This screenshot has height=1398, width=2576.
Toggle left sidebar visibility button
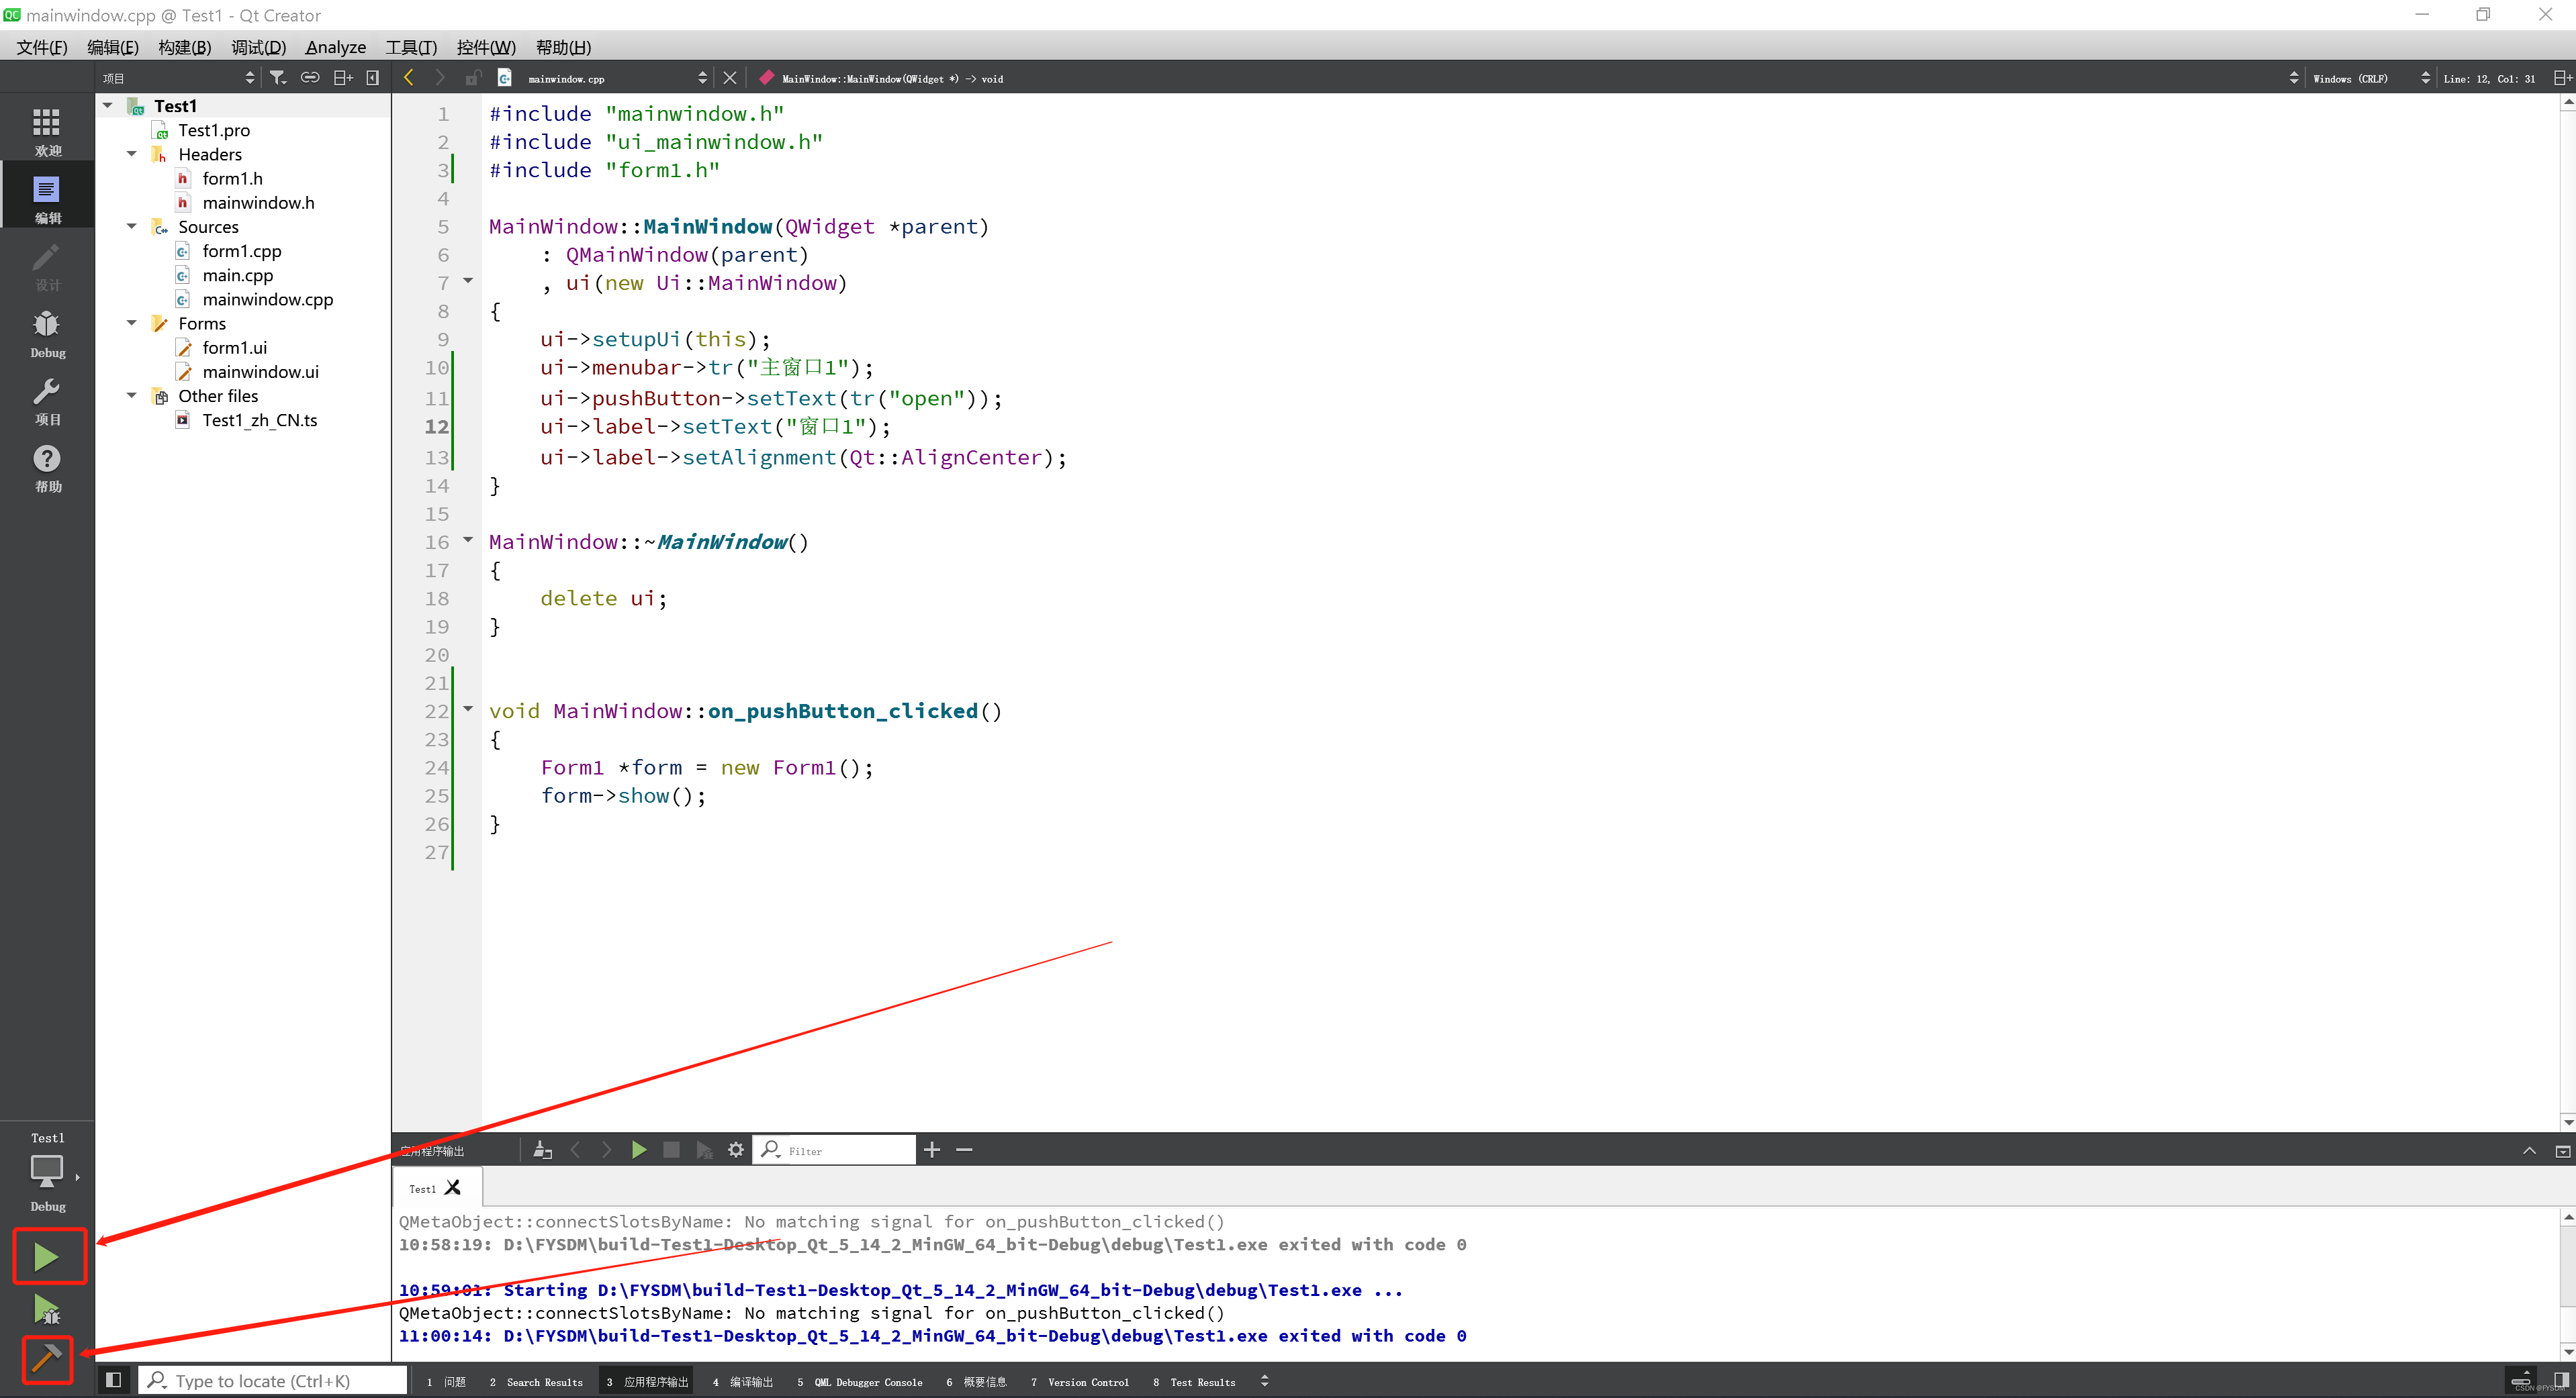(113, 1380)
